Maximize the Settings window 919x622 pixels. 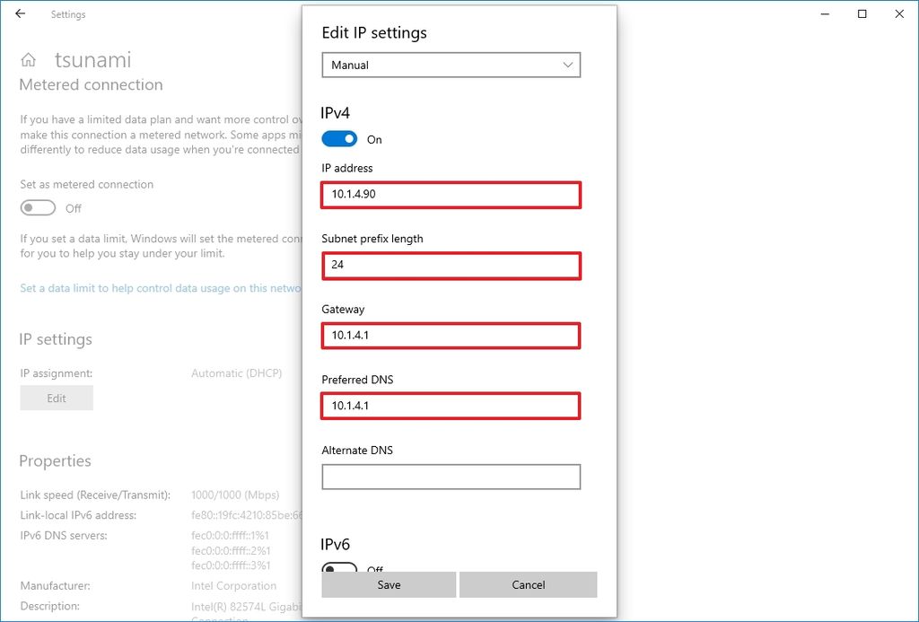click(x=862, y=13)
